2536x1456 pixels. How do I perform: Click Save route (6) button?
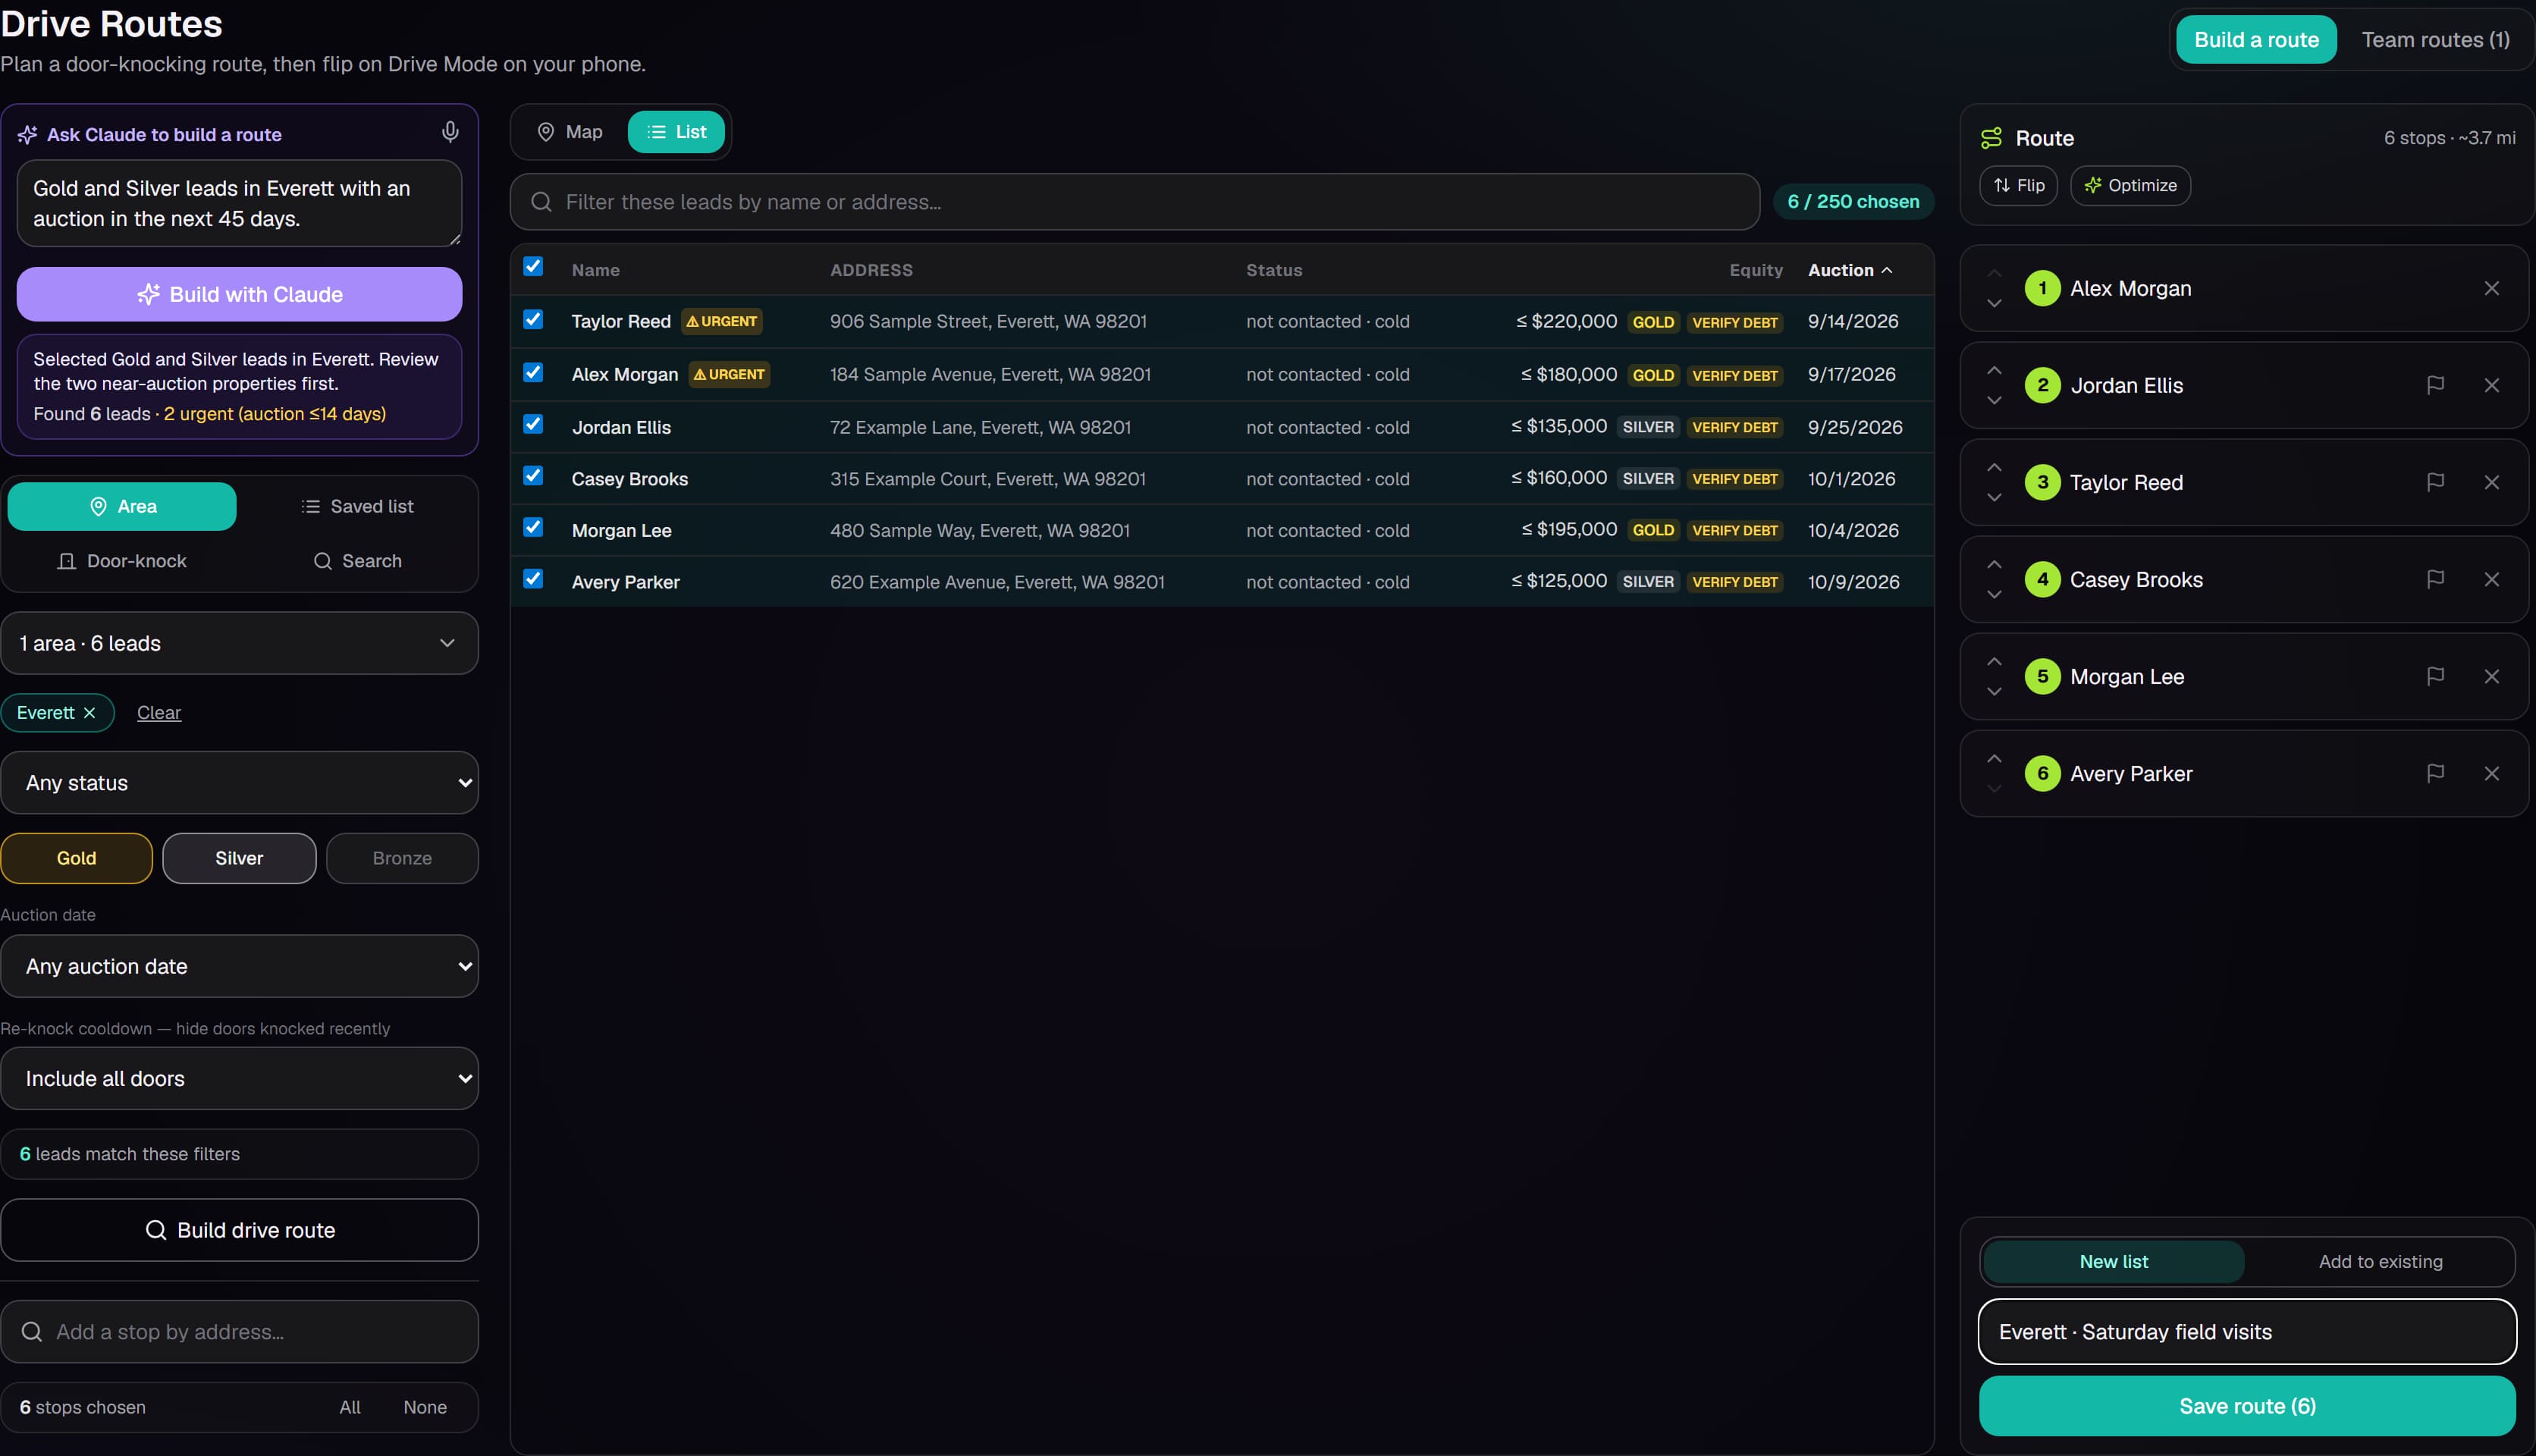(2247, 1406)
